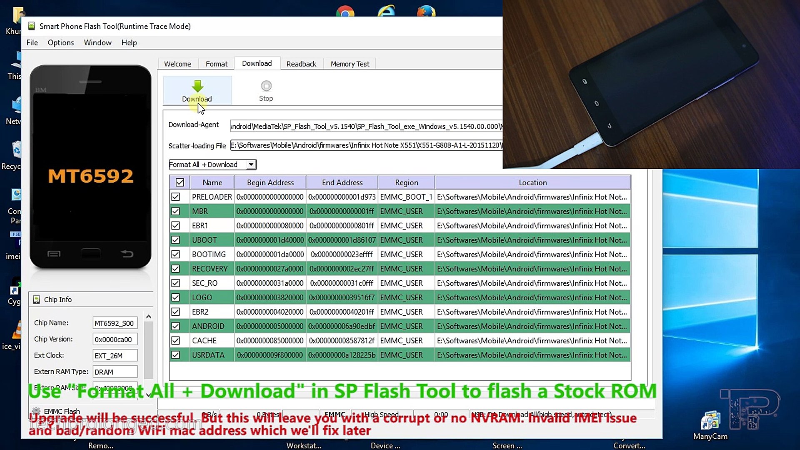Screen dimensions: 800x450
Task: Click the Internet Explorer icon in taskbar
Action: [385, 12]
